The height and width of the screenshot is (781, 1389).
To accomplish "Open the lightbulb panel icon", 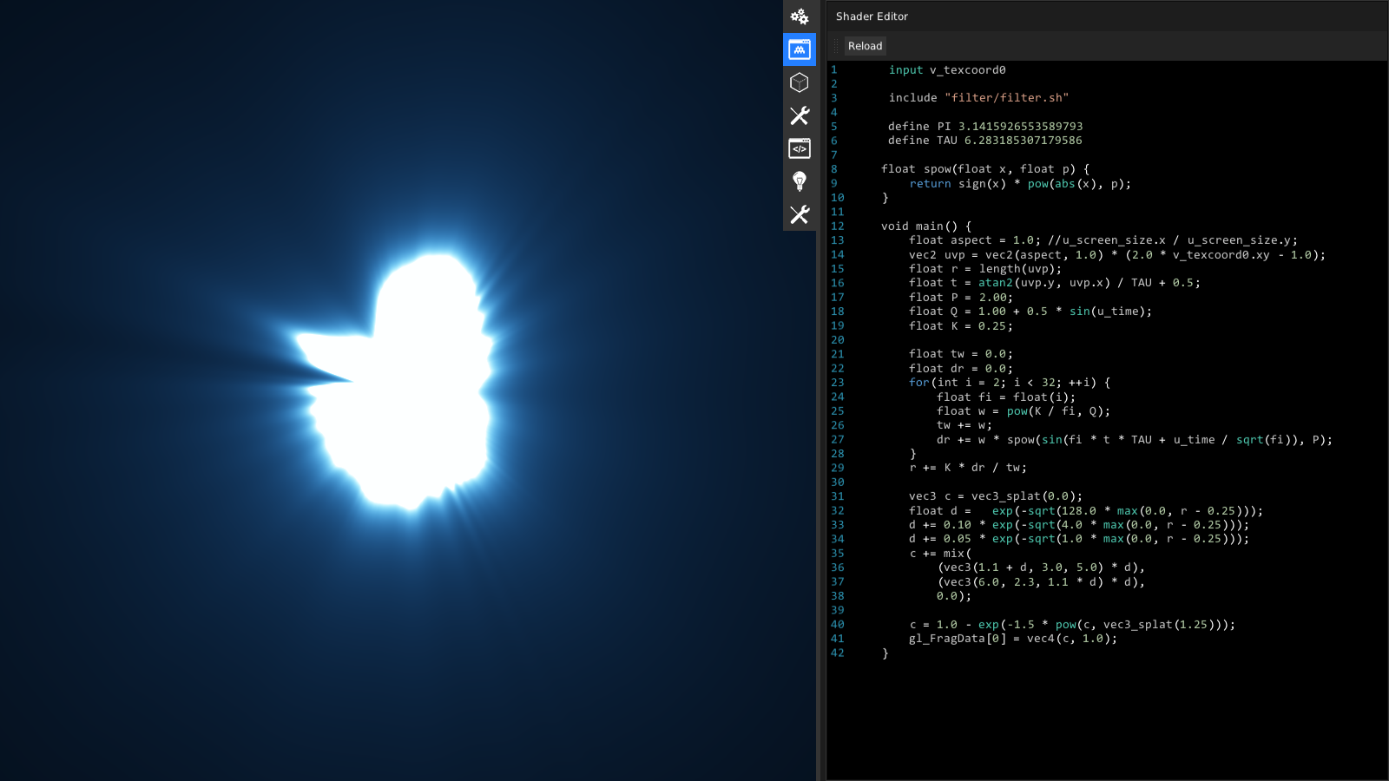I will click(800, 181).
